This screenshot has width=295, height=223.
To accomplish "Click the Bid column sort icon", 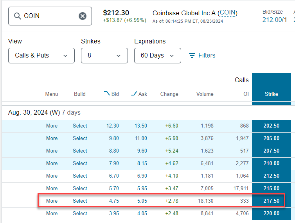I will 107,93.
